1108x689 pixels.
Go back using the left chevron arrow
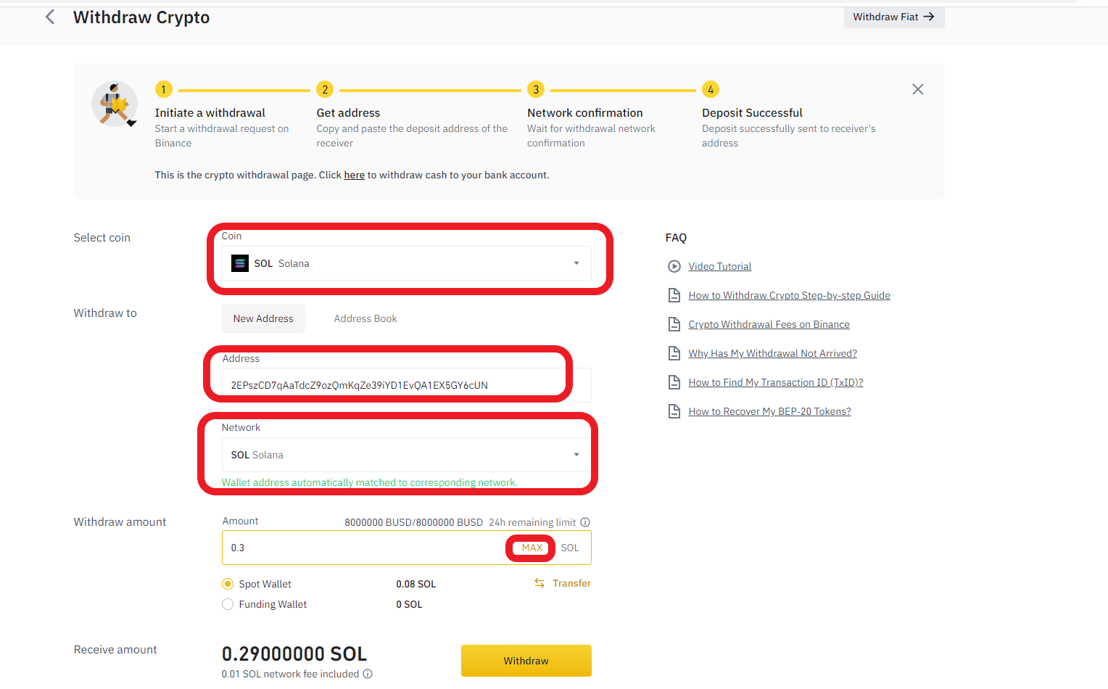50,17
